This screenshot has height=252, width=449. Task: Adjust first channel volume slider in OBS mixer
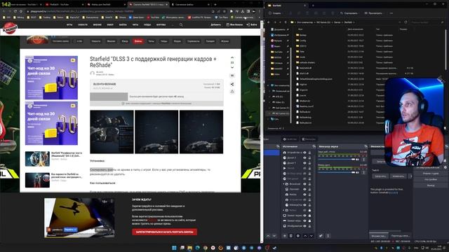click(337, 160)
